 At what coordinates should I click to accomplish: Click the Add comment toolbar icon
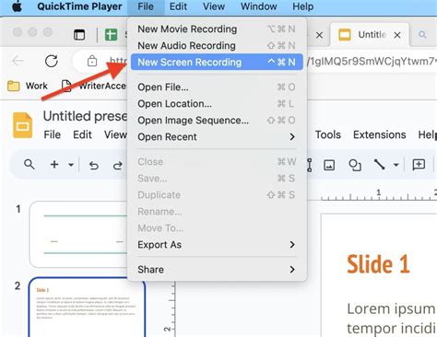[419, 165]
